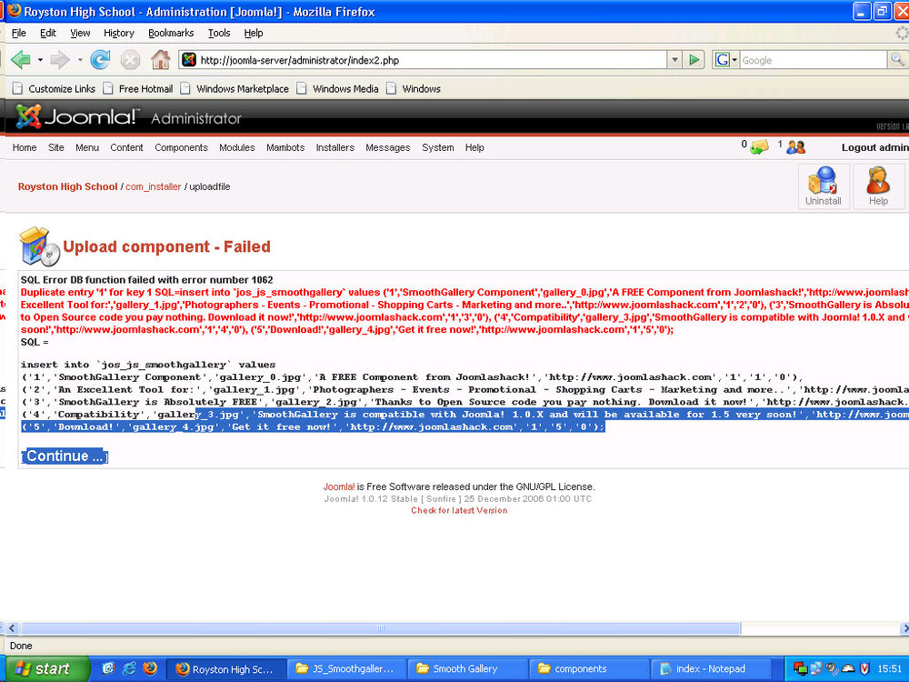The height and width of the screenshot is (682, 909).
Task: Click the Stop loading icon
Action: click(x=130, y=60)
